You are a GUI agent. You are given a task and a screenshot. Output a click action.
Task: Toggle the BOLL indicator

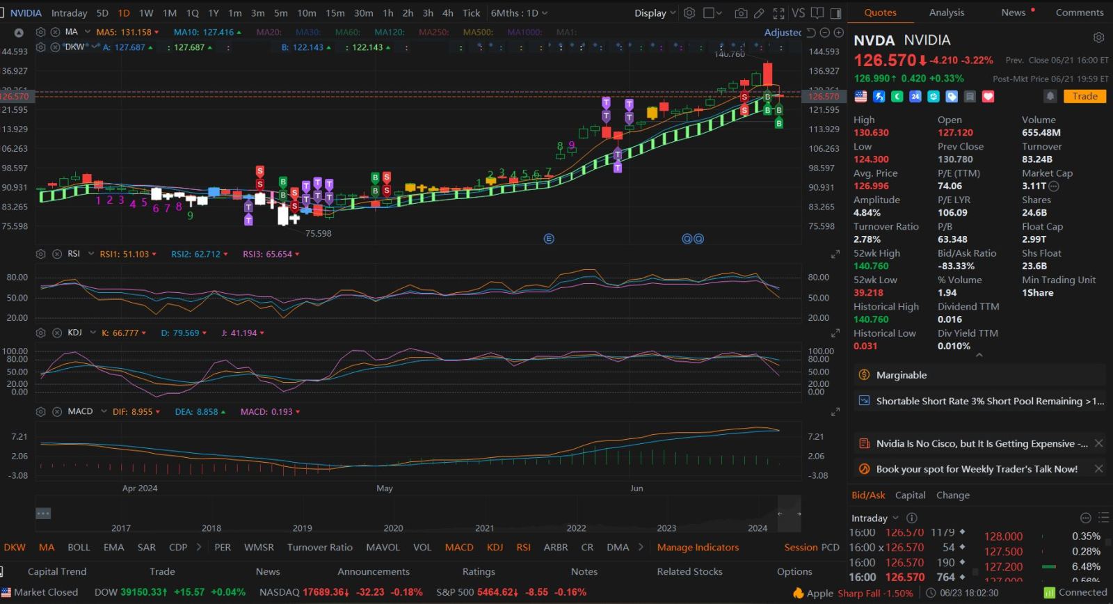click(x=79, y=547)
